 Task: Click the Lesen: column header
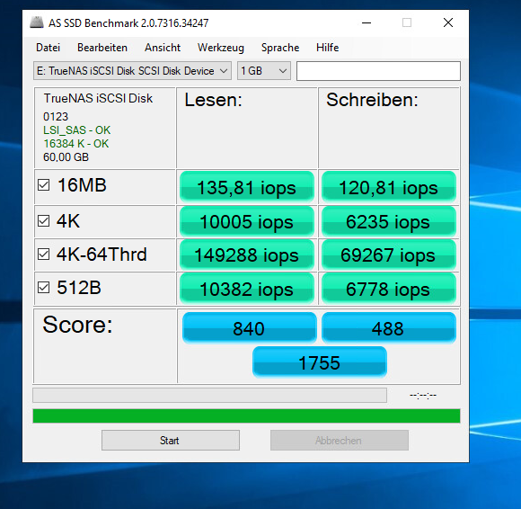coord(213,100)
